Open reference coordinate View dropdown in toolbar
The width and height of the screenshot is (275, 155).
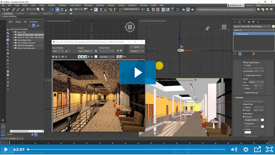coord(78,9)
